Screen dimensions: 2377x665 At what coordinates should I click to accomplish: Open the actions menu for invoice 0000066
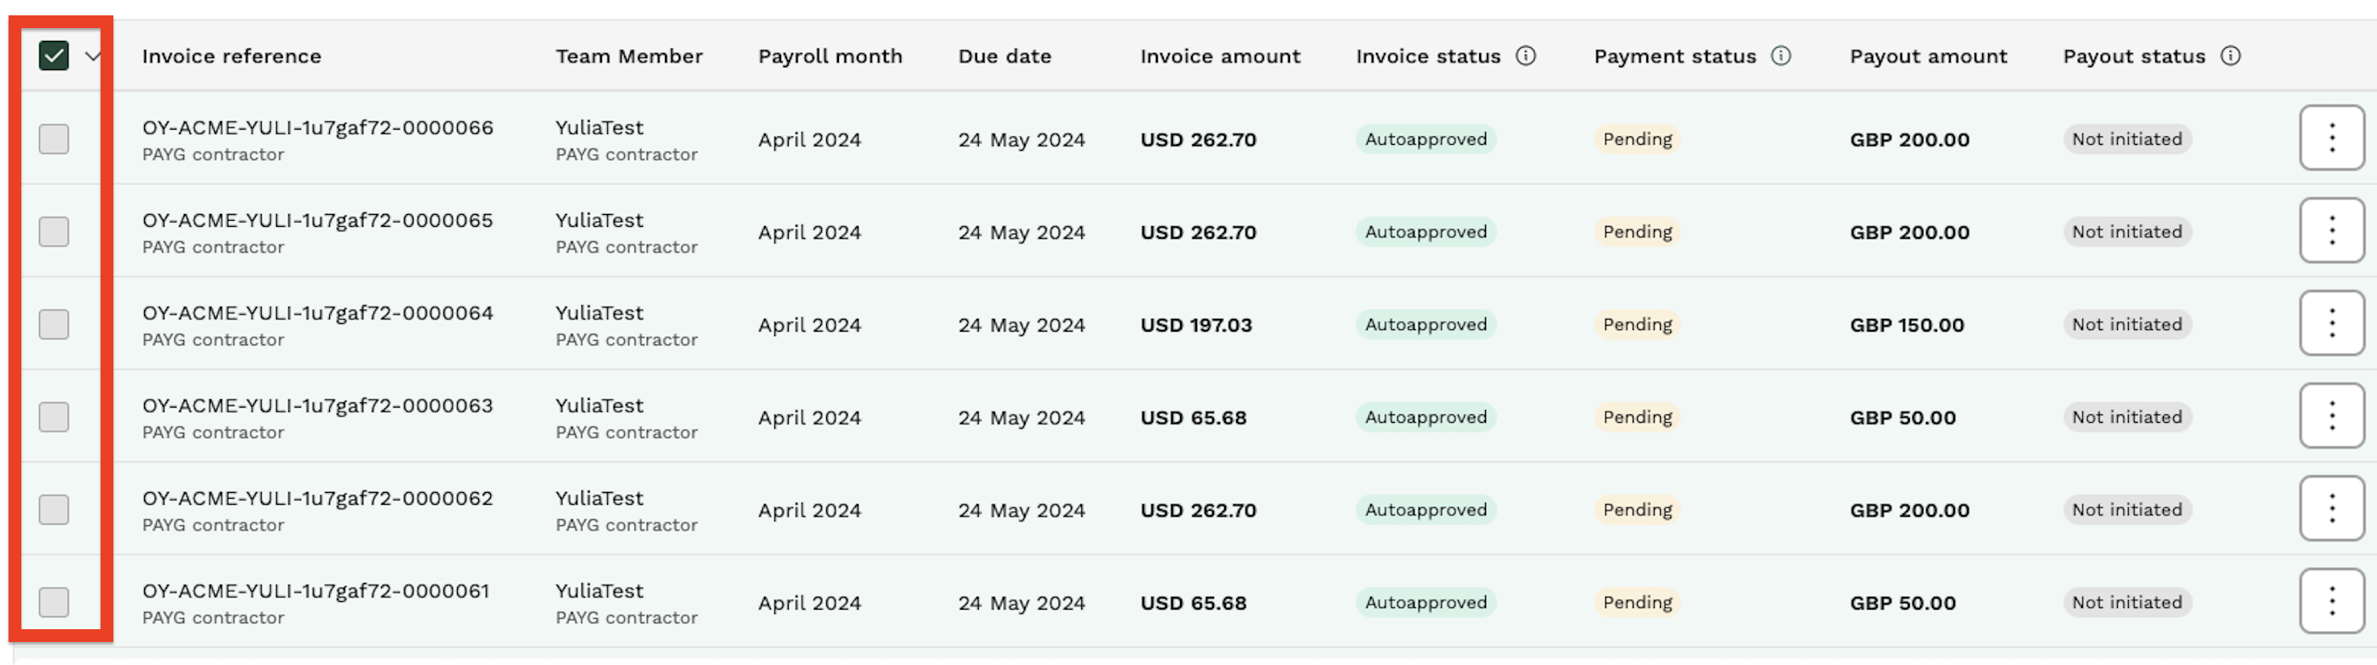pos(2332,138)
